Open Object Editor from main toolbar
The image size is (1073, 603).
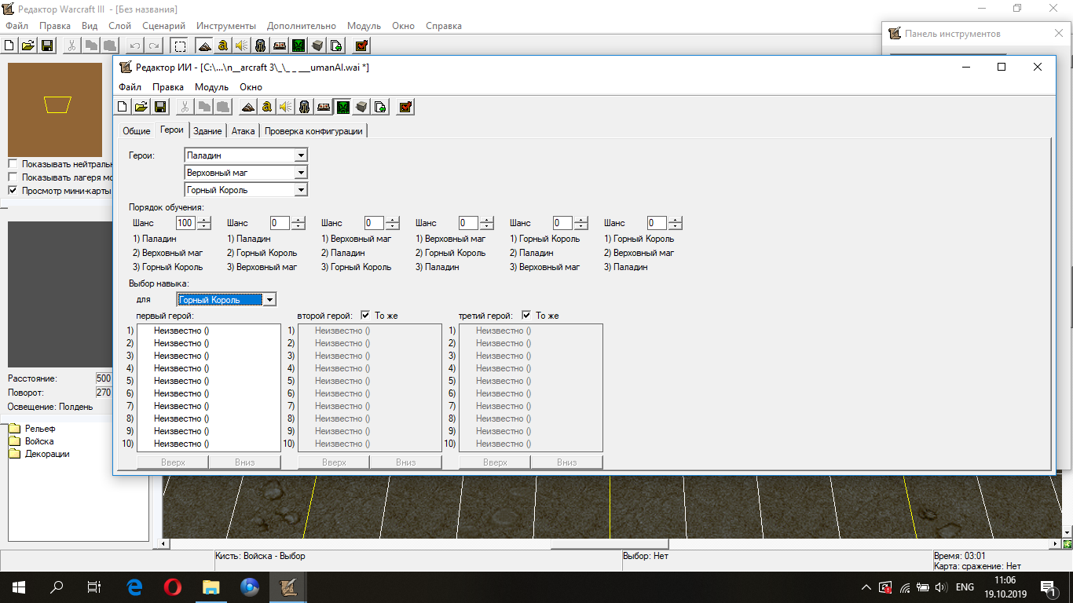tap(261, 46)
